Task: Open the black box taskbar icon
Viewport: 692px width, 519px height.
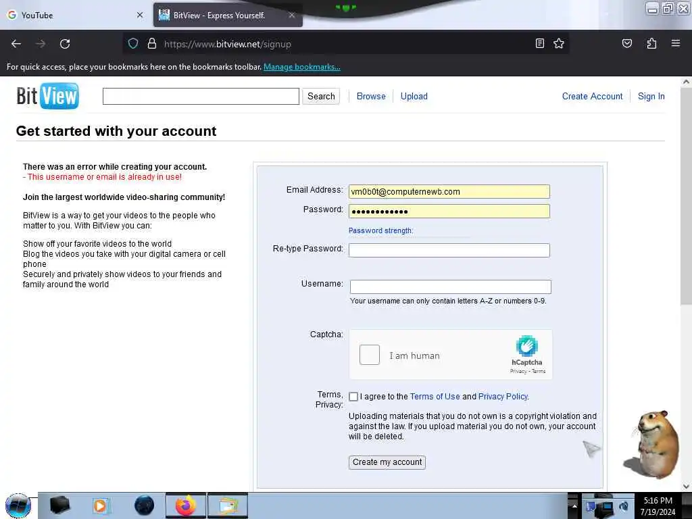Action: click(59, 505)
